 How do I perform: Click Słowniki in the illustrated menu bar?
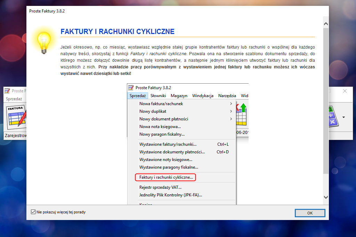click(158, 96)
